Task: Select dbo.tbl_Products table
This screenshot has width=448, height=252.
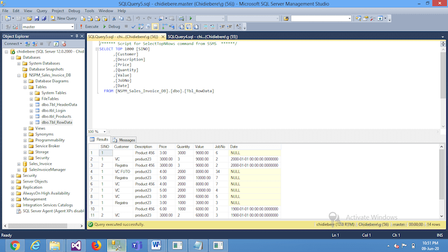Action: click(57, 116)
